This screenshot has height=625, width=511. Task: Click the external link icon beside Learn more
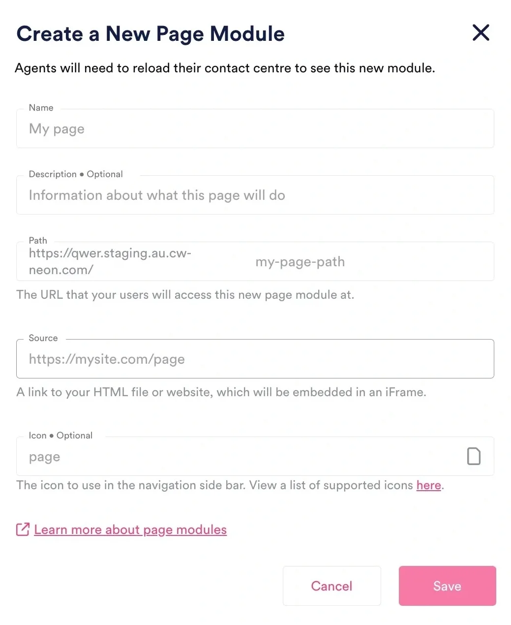tap(23, 530)
